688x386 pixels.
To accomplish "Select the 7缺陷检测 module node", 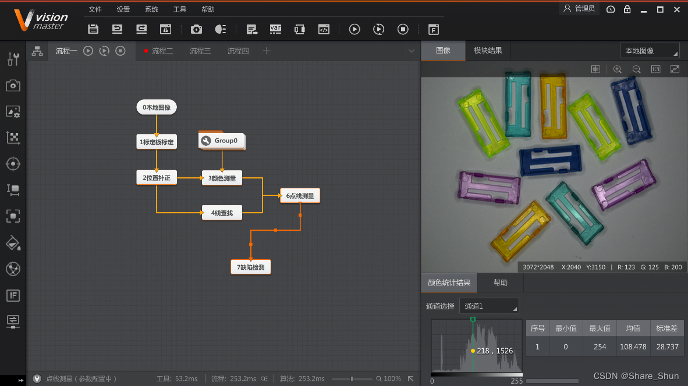I will pyautogui.click(x=250, y=267).
